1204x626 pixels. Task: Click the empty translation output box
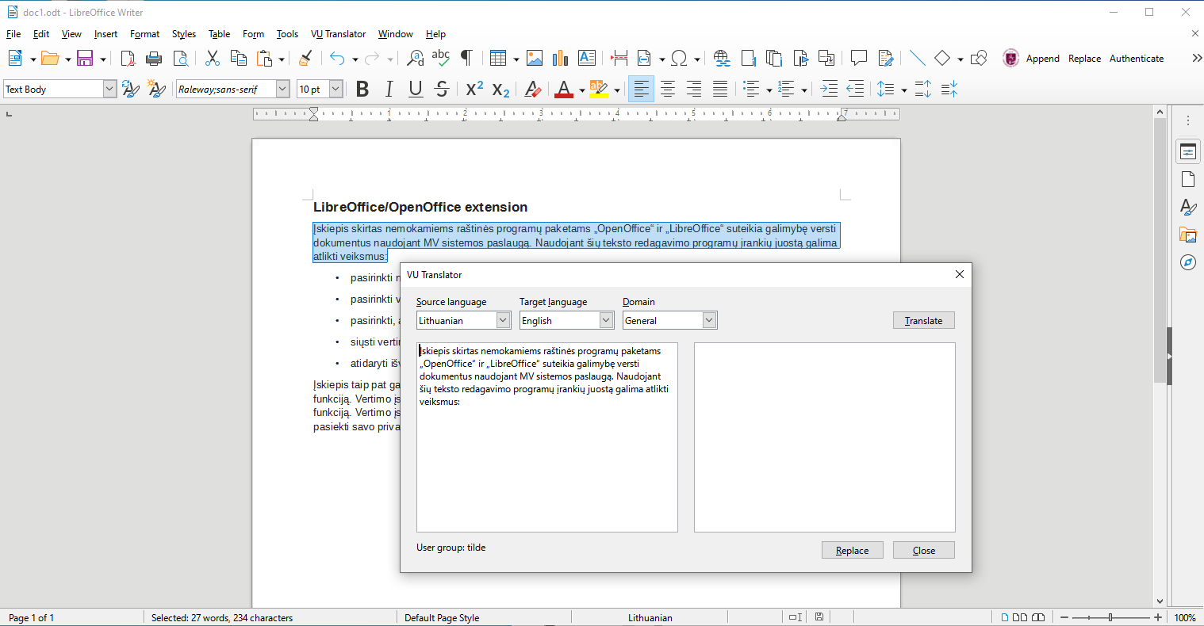tap(825, 437)
